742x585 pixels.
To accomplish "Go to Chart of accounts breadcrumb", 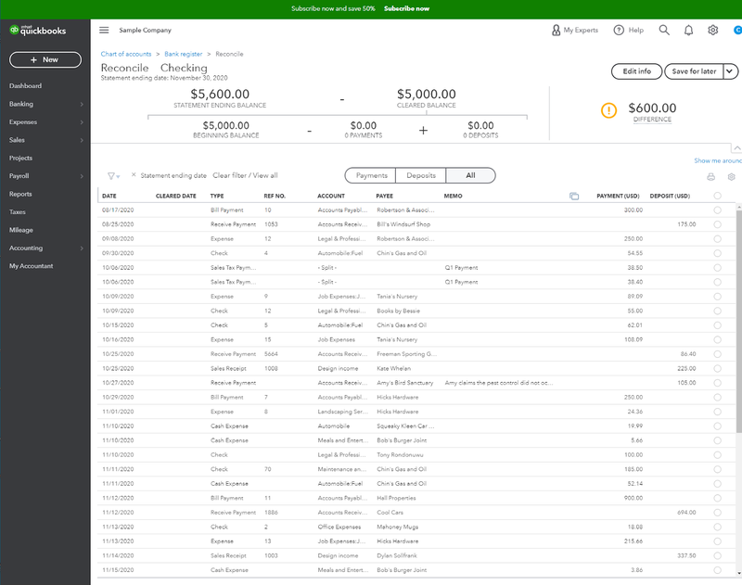I will click(x=126, y=54).
